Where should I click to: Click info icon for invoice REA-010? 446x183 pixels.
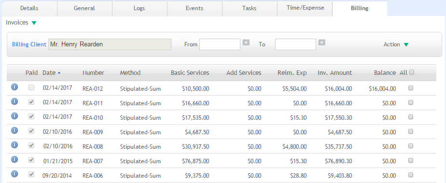pyautogui.click(x=14, y=116)
